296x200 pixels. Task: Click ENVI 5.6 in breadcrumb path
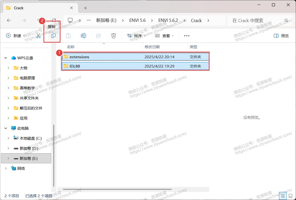point(137,20)
